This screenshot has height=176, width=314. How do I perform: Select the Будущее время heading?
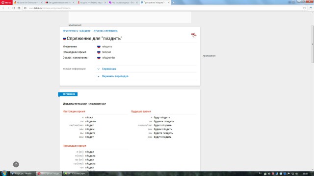pos(141,111)
